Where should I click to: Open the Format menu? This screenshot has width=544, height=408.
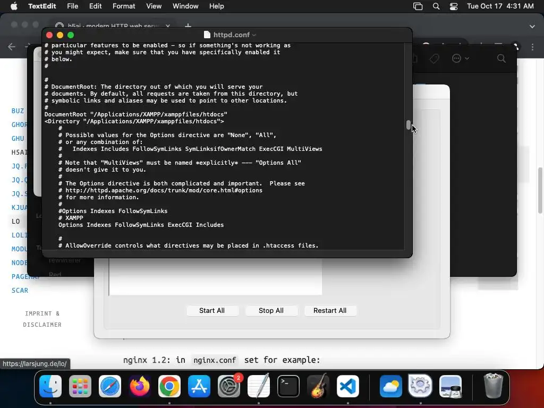124,6
